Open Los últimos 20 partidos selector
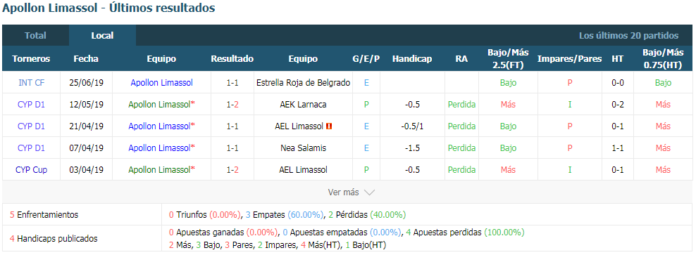The image size is (696, 255). [628, 35]
